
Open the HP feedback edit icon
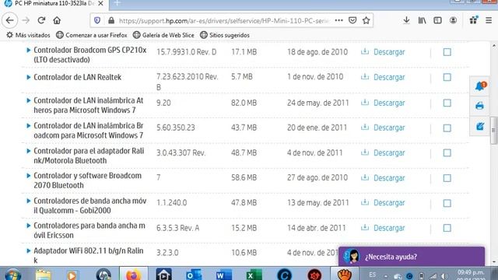pos(480,127)
